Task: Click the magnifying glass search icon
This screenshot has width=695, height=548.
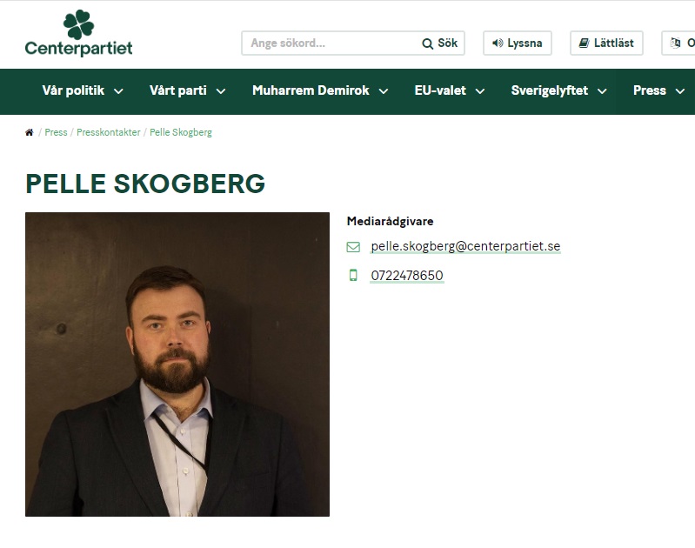Action: [427, 43]
